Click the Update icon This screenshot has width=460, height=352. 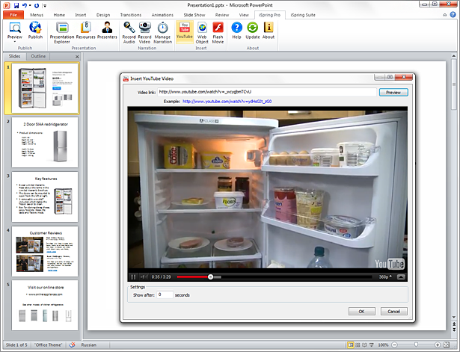point(253,28)
